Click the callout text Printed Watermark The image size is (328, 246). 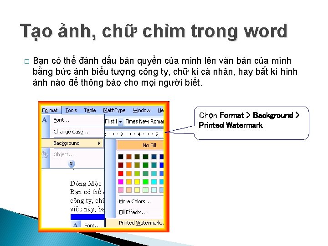(231, 125)
